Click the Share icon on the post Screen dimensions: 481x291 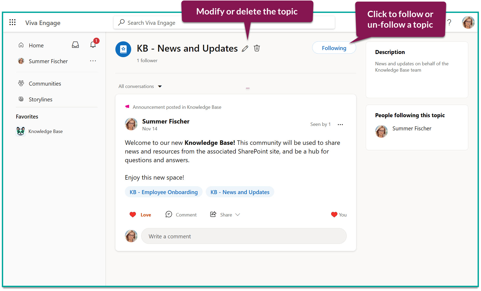(213, 214)
